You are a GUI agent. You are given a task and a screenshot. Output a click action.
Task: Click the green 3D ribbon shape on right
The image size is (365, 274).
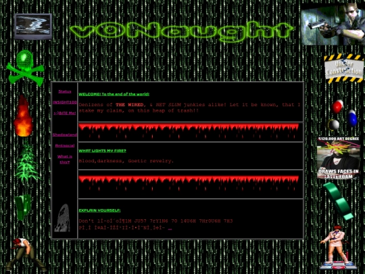point(339,201)
